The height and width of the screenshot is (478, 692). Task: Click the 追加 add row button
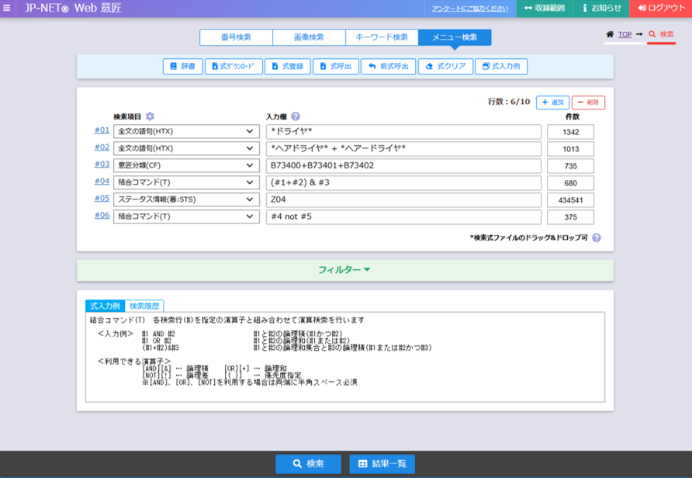(x=552, y=102)
